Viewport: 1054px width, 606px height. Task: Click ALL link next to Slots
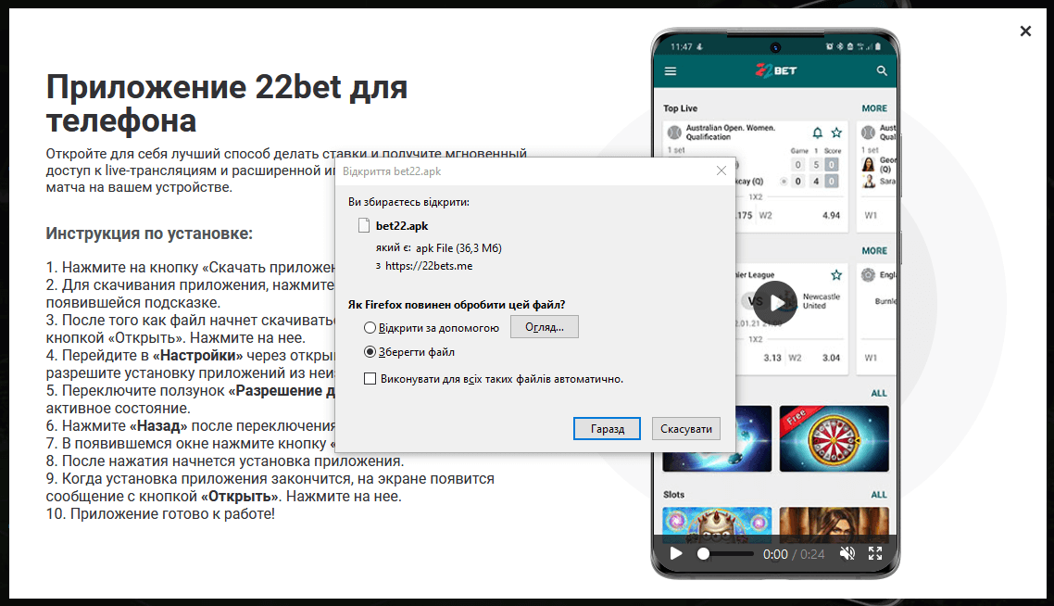879,495
